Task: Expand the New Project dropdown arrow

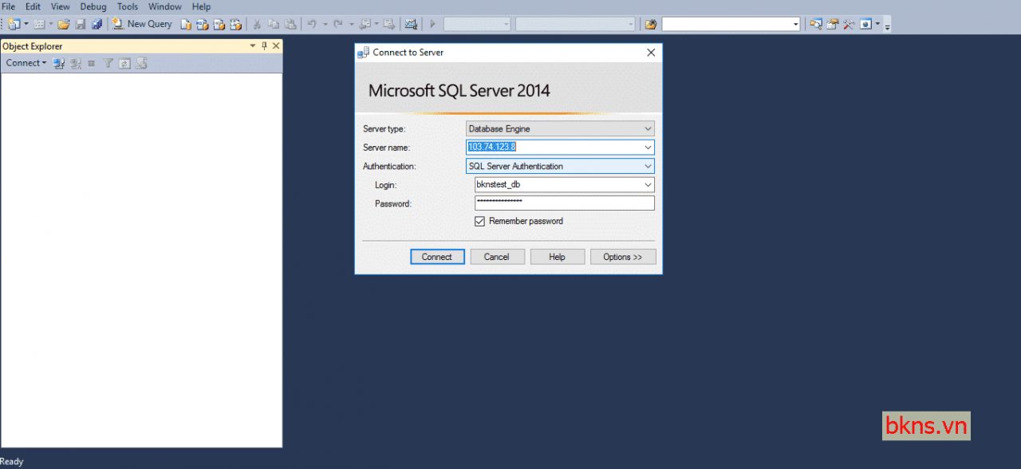Action: [x=26, y=24]
